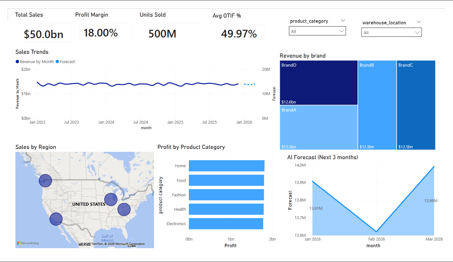Click the 13.99M data label
The height and width of the screenshot is (262, 453).
pyautogui.click(x=431, y=201)
